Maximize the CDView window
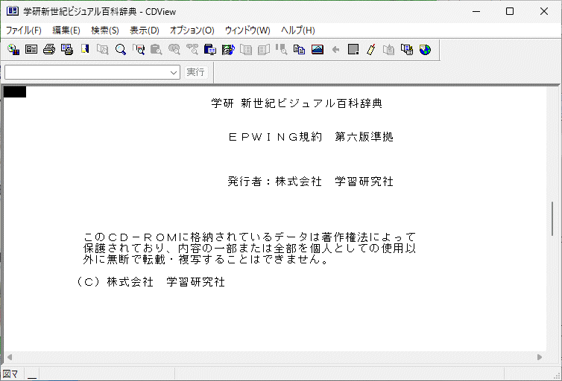This screenshot has width=562, height=381. click(x=510, y=11)
